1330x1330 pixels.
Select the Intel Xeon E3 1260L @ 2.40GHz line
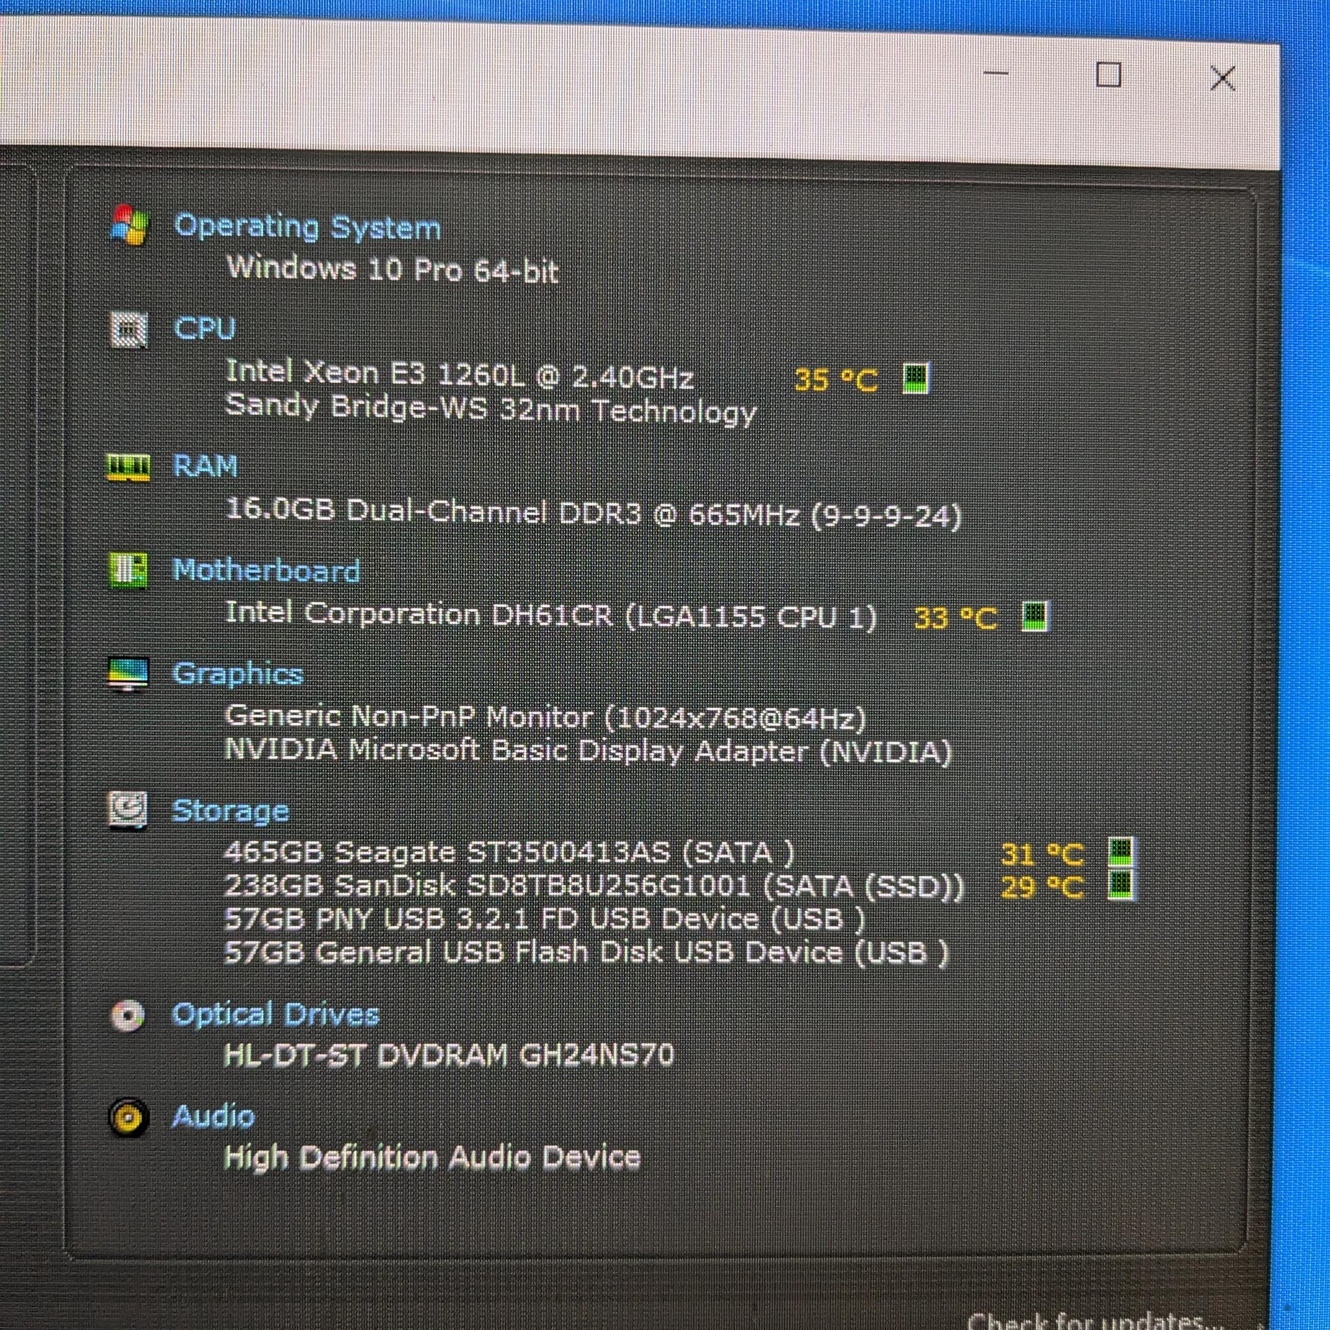click(459, 374)
